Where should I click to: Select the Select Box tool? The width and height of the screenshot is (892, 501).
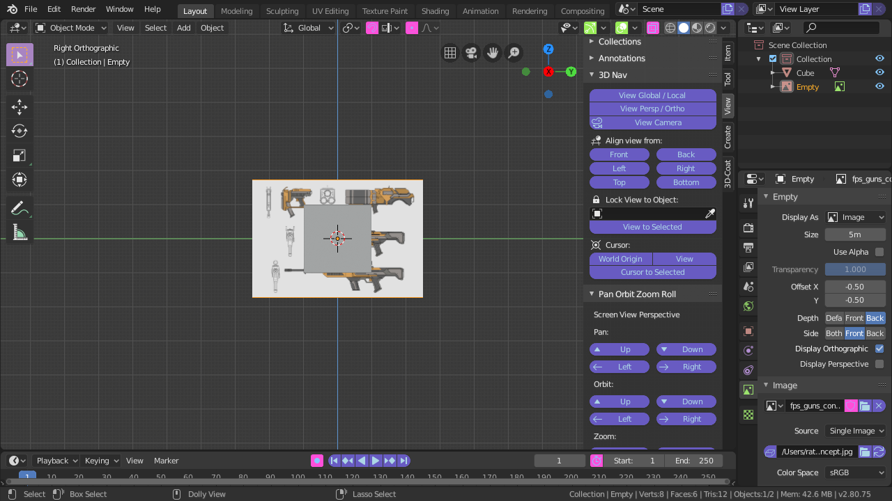click(x=20, y=55)
